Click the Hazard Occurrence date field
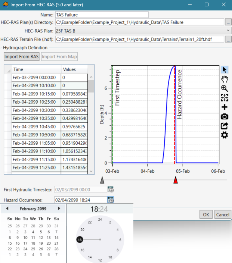Image resolution: width=232 pixels, height=263 pixels. pyautogui.click(x=81, y=200)
